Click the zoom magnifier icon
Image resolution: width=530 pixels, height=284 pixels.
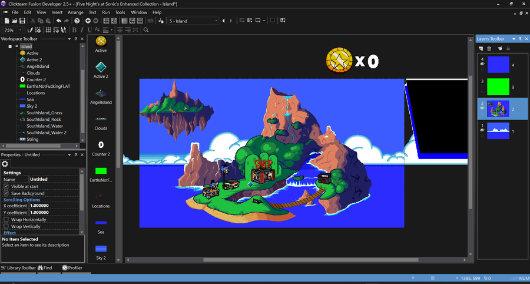pyautogui.click(x=146, y=29)
